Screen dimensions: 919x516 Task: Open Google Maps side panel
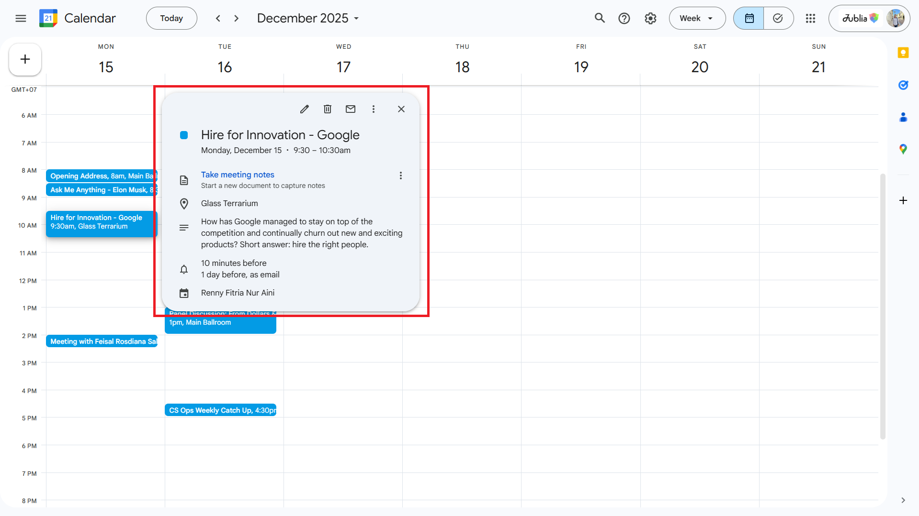tap(903, 149)
